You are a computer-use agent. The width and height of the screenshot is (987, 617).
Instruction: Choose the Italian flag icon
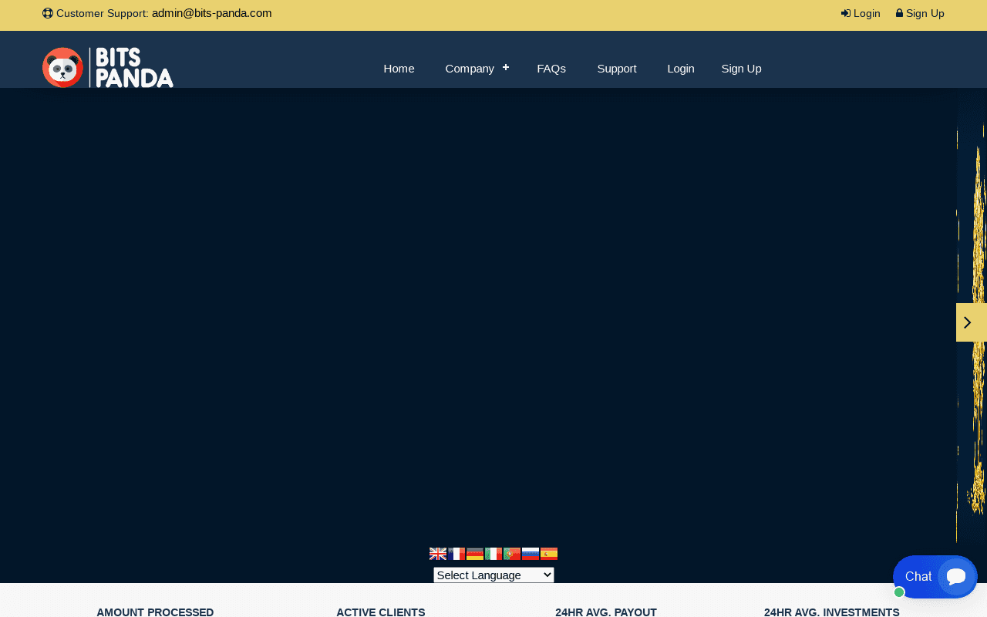[493, 554]
